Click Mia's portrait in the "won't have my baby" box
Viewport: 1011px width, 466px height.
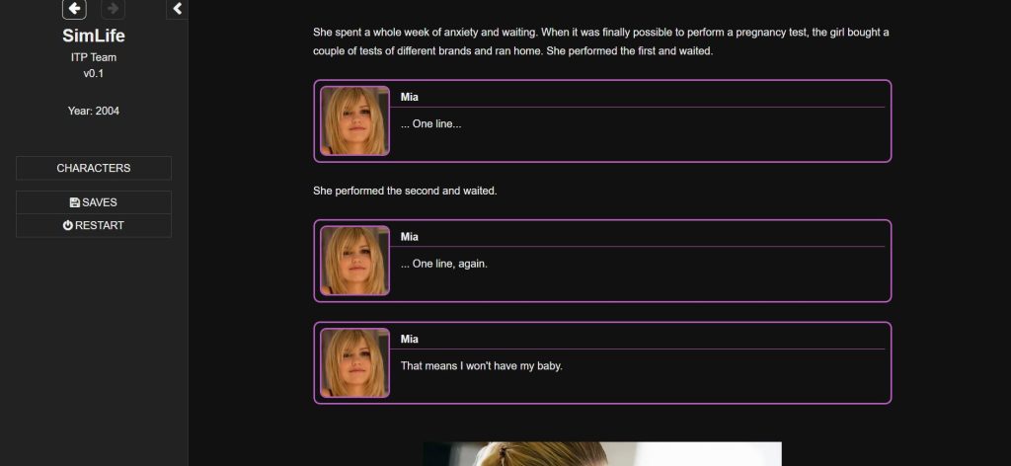[x=355, y=363]
